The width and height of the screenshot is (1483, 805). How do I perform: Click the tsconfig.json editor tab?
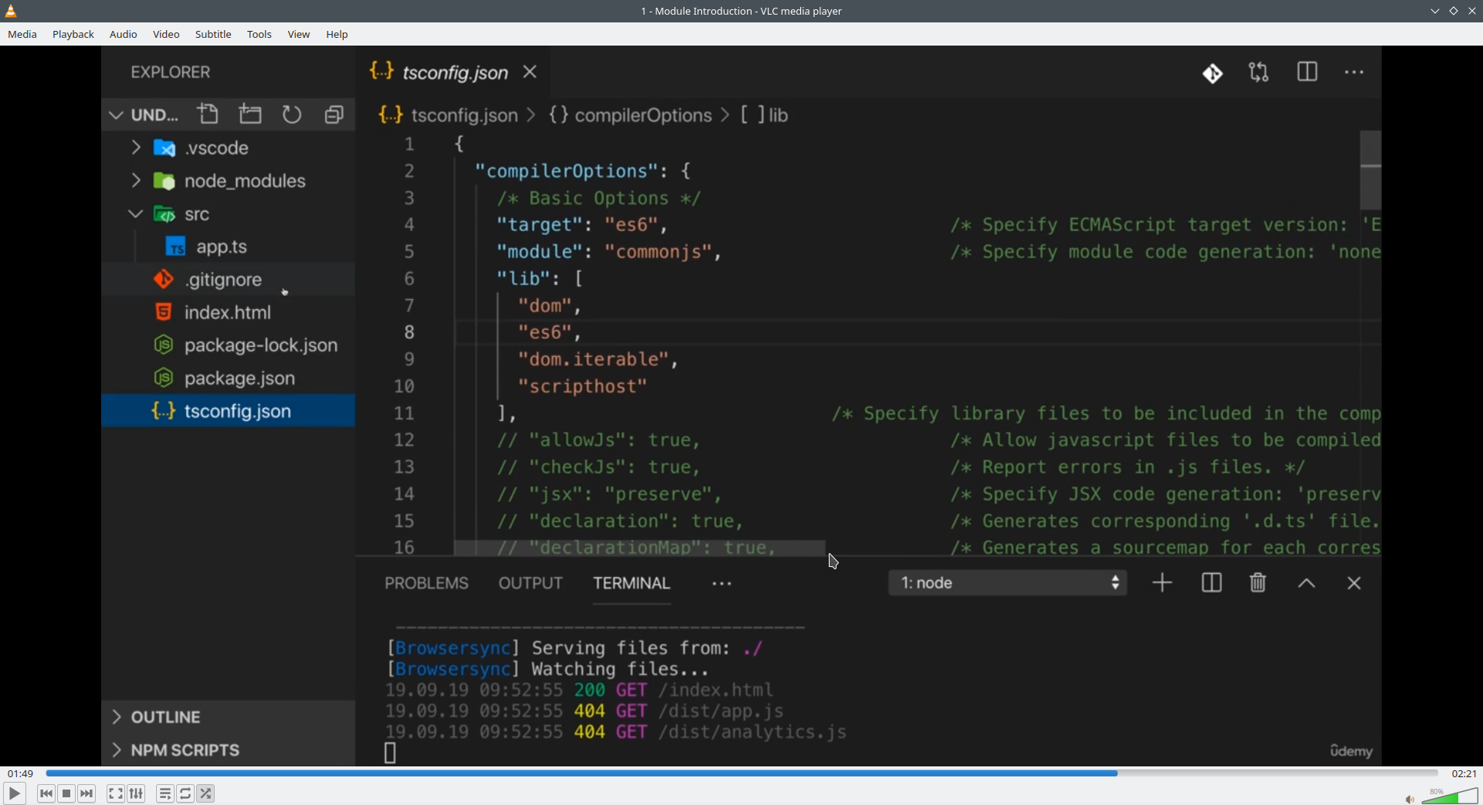pos(454,72)
